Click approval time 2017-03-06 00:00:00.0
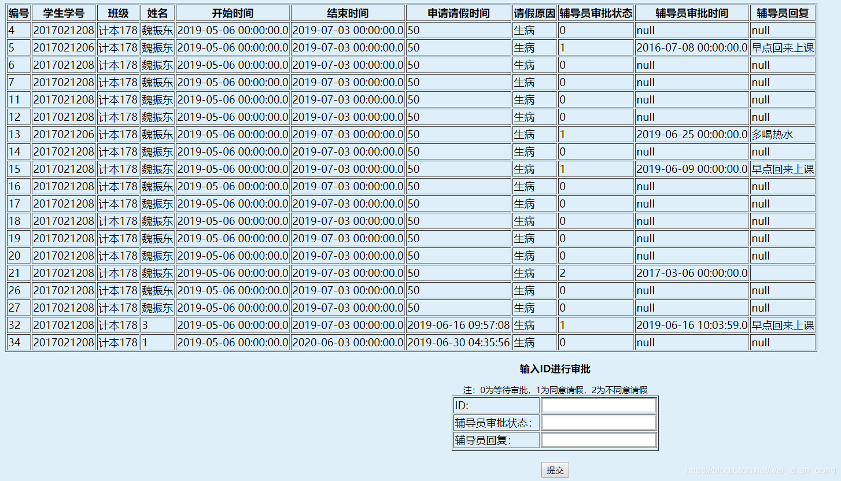Image resolution: width=841 pixels, height=481 pixels. tap(692, 273)
